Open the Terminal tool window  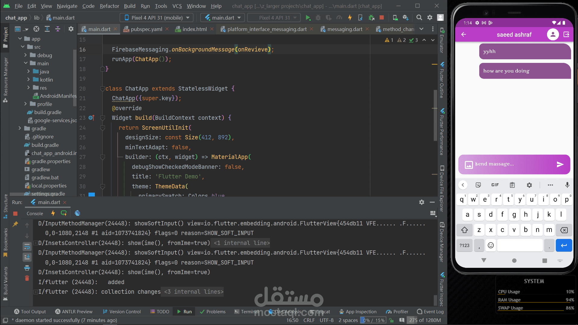pyautogui.click(x=247, y=311)
